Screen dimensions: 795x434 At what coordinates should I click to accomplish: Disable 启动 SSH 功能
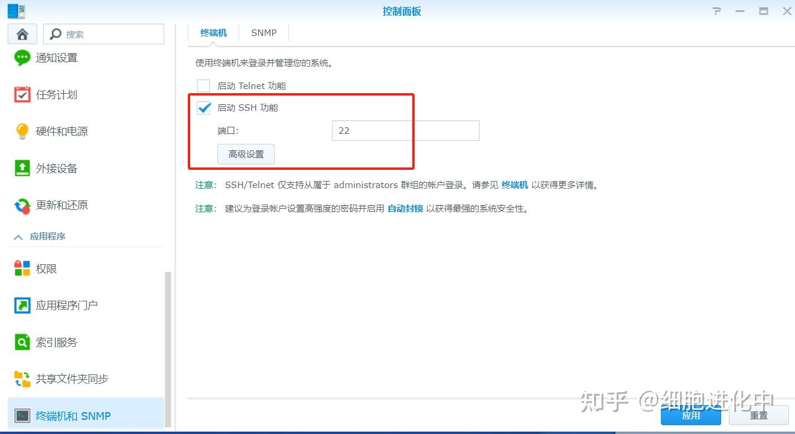pos(204,107)
